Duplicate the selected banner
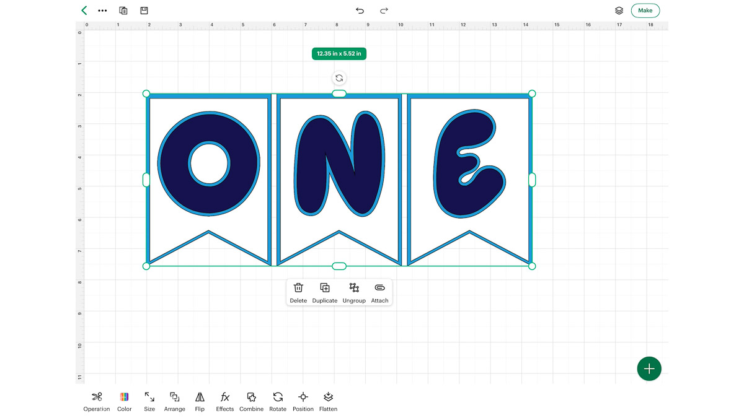744x418 pixels. (324, 292)
